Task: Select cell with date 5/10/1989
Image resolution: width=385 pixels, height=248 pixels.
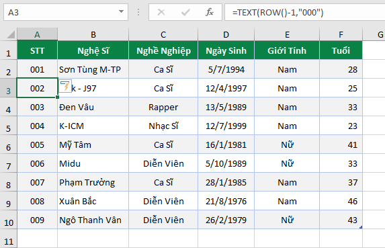Action: tap(226, 163)
